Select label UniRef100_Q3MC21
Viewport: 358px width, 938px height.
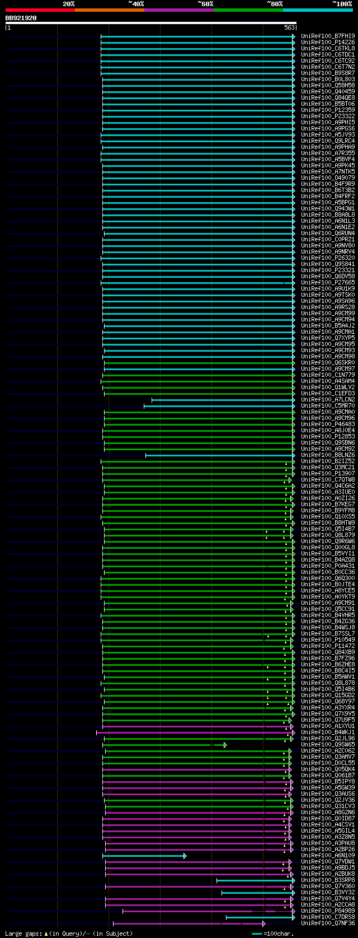tap(328, 467)
